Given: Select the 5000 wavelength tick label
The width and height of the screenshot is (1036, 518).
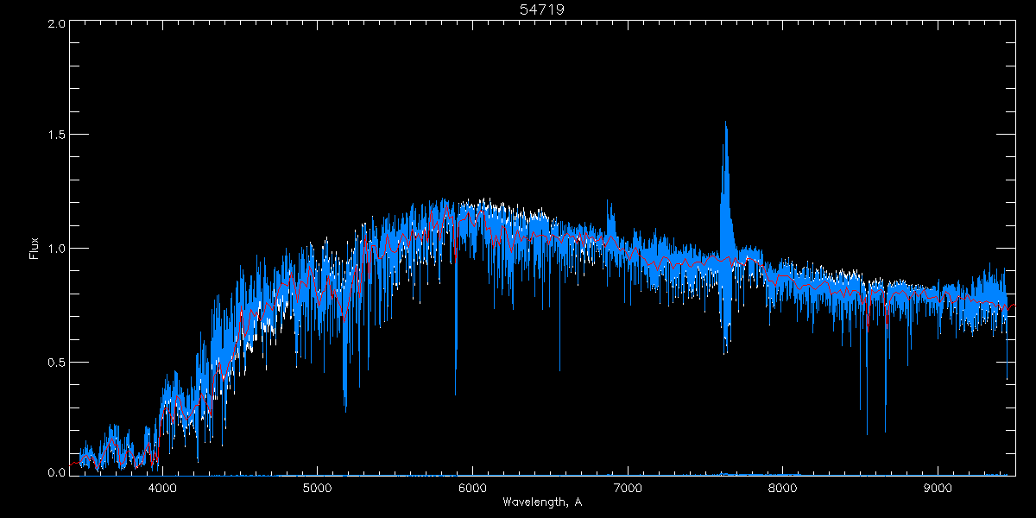Looking at the screenshot, I should coord(317,488).
